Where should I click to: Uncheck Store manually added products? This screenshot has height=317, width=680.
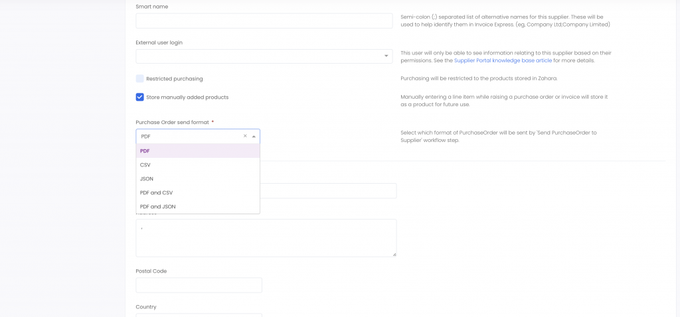point(139,97)
